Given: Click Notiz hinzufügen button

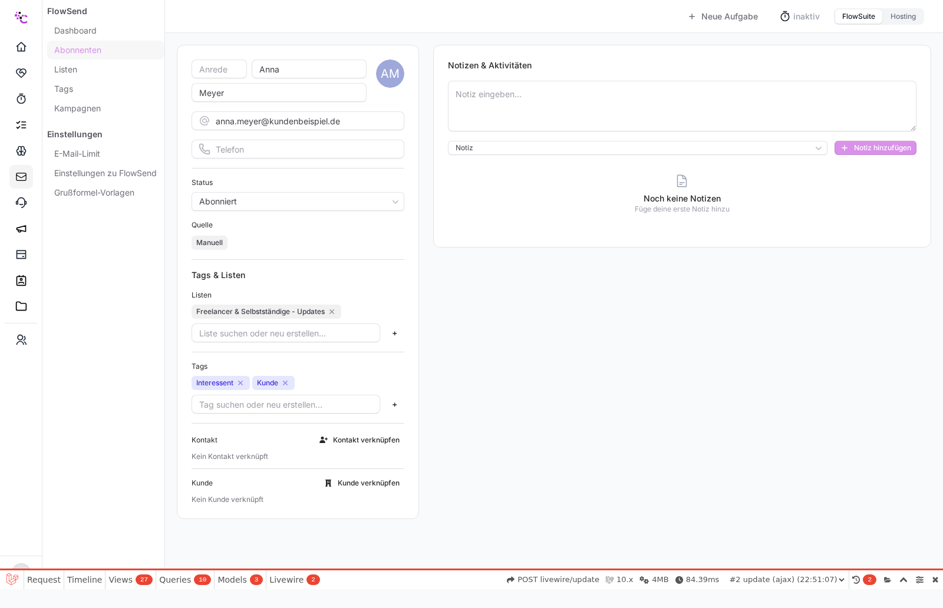Looking at the screenshot, I should click(x=875, y=148).
